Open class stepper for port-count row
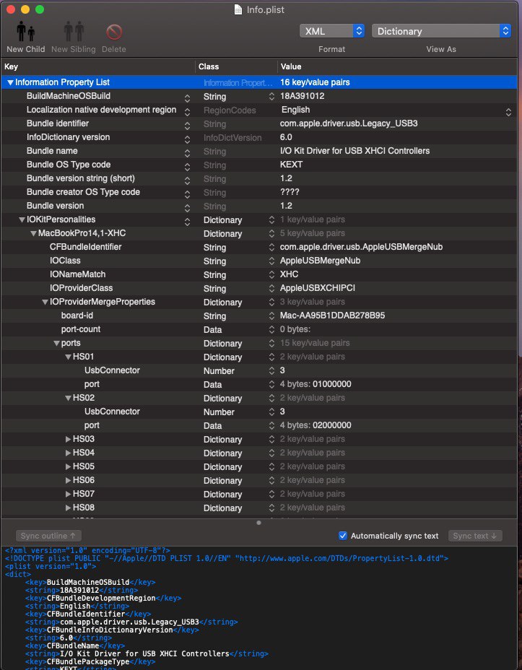This screenshot has height=670, width=522. 271,329
